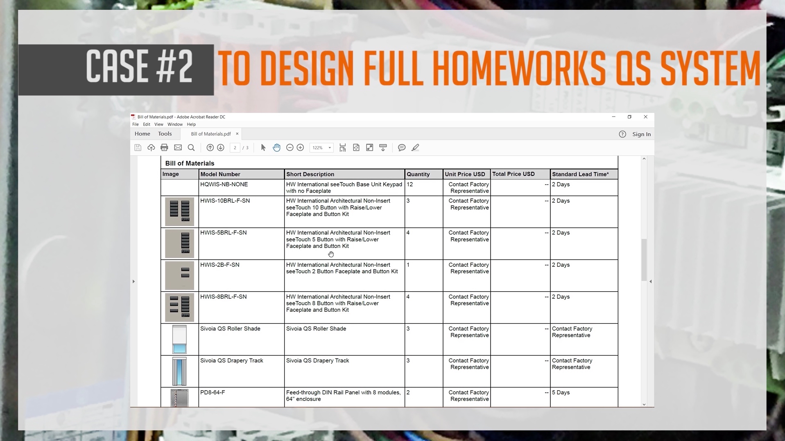The image size is (785, 441).
Task: Click the HWIS-5BRL-F-SN keypad thumbnail
Action: coord(179,244)
